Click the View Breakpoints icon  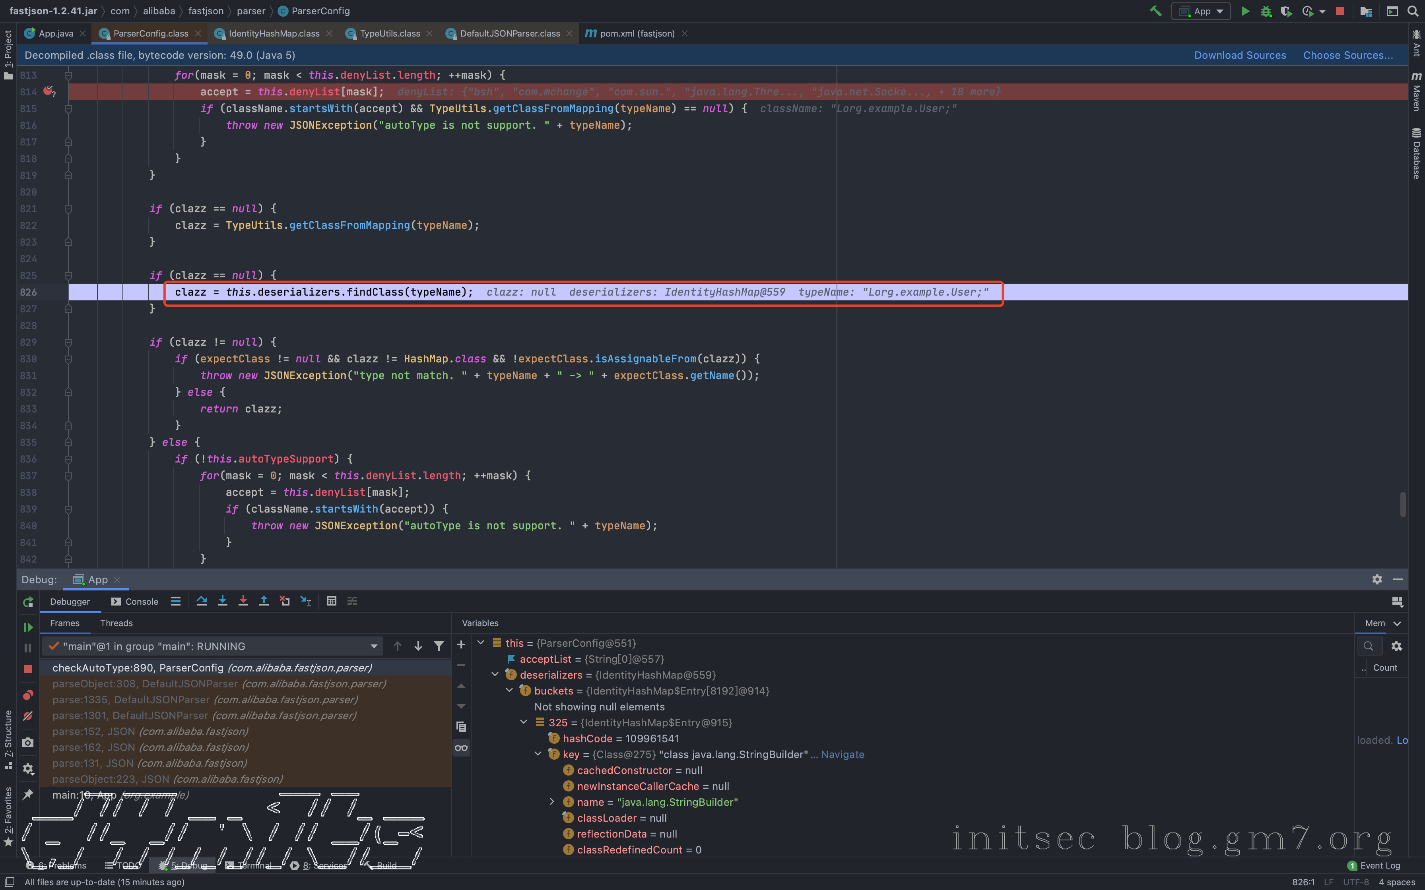(x=28, y=695)
